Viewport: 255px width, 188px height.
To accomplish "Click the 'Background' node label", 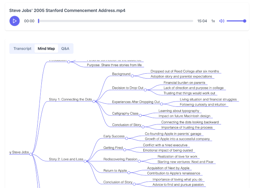I will 121,74.
